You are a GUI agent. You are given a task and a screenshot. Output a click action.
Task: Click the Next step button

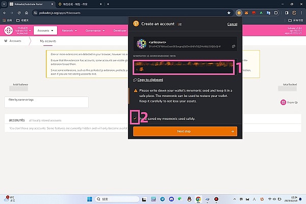(185, 131)
